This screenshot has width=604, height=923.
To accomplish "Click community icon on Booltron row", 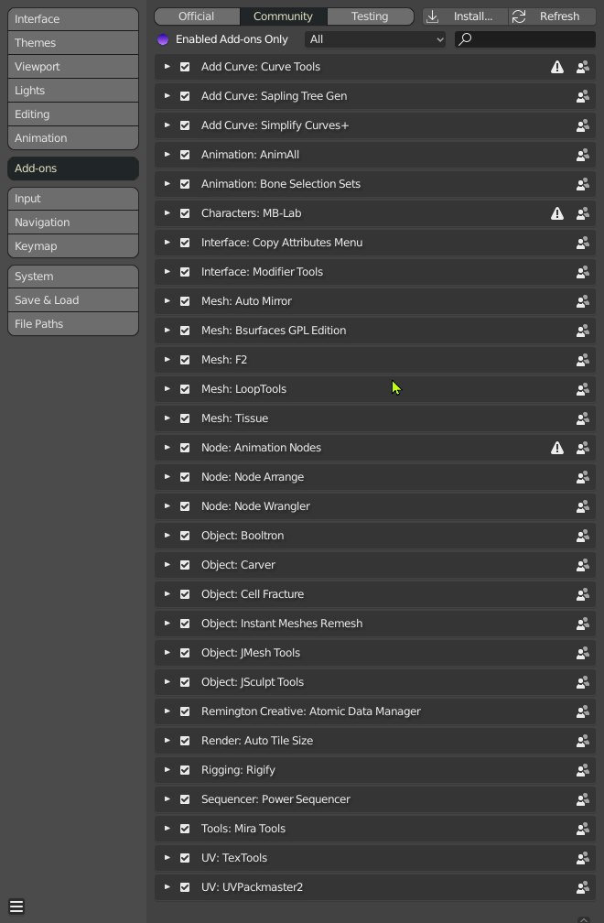I will click(x=583, y=536).
